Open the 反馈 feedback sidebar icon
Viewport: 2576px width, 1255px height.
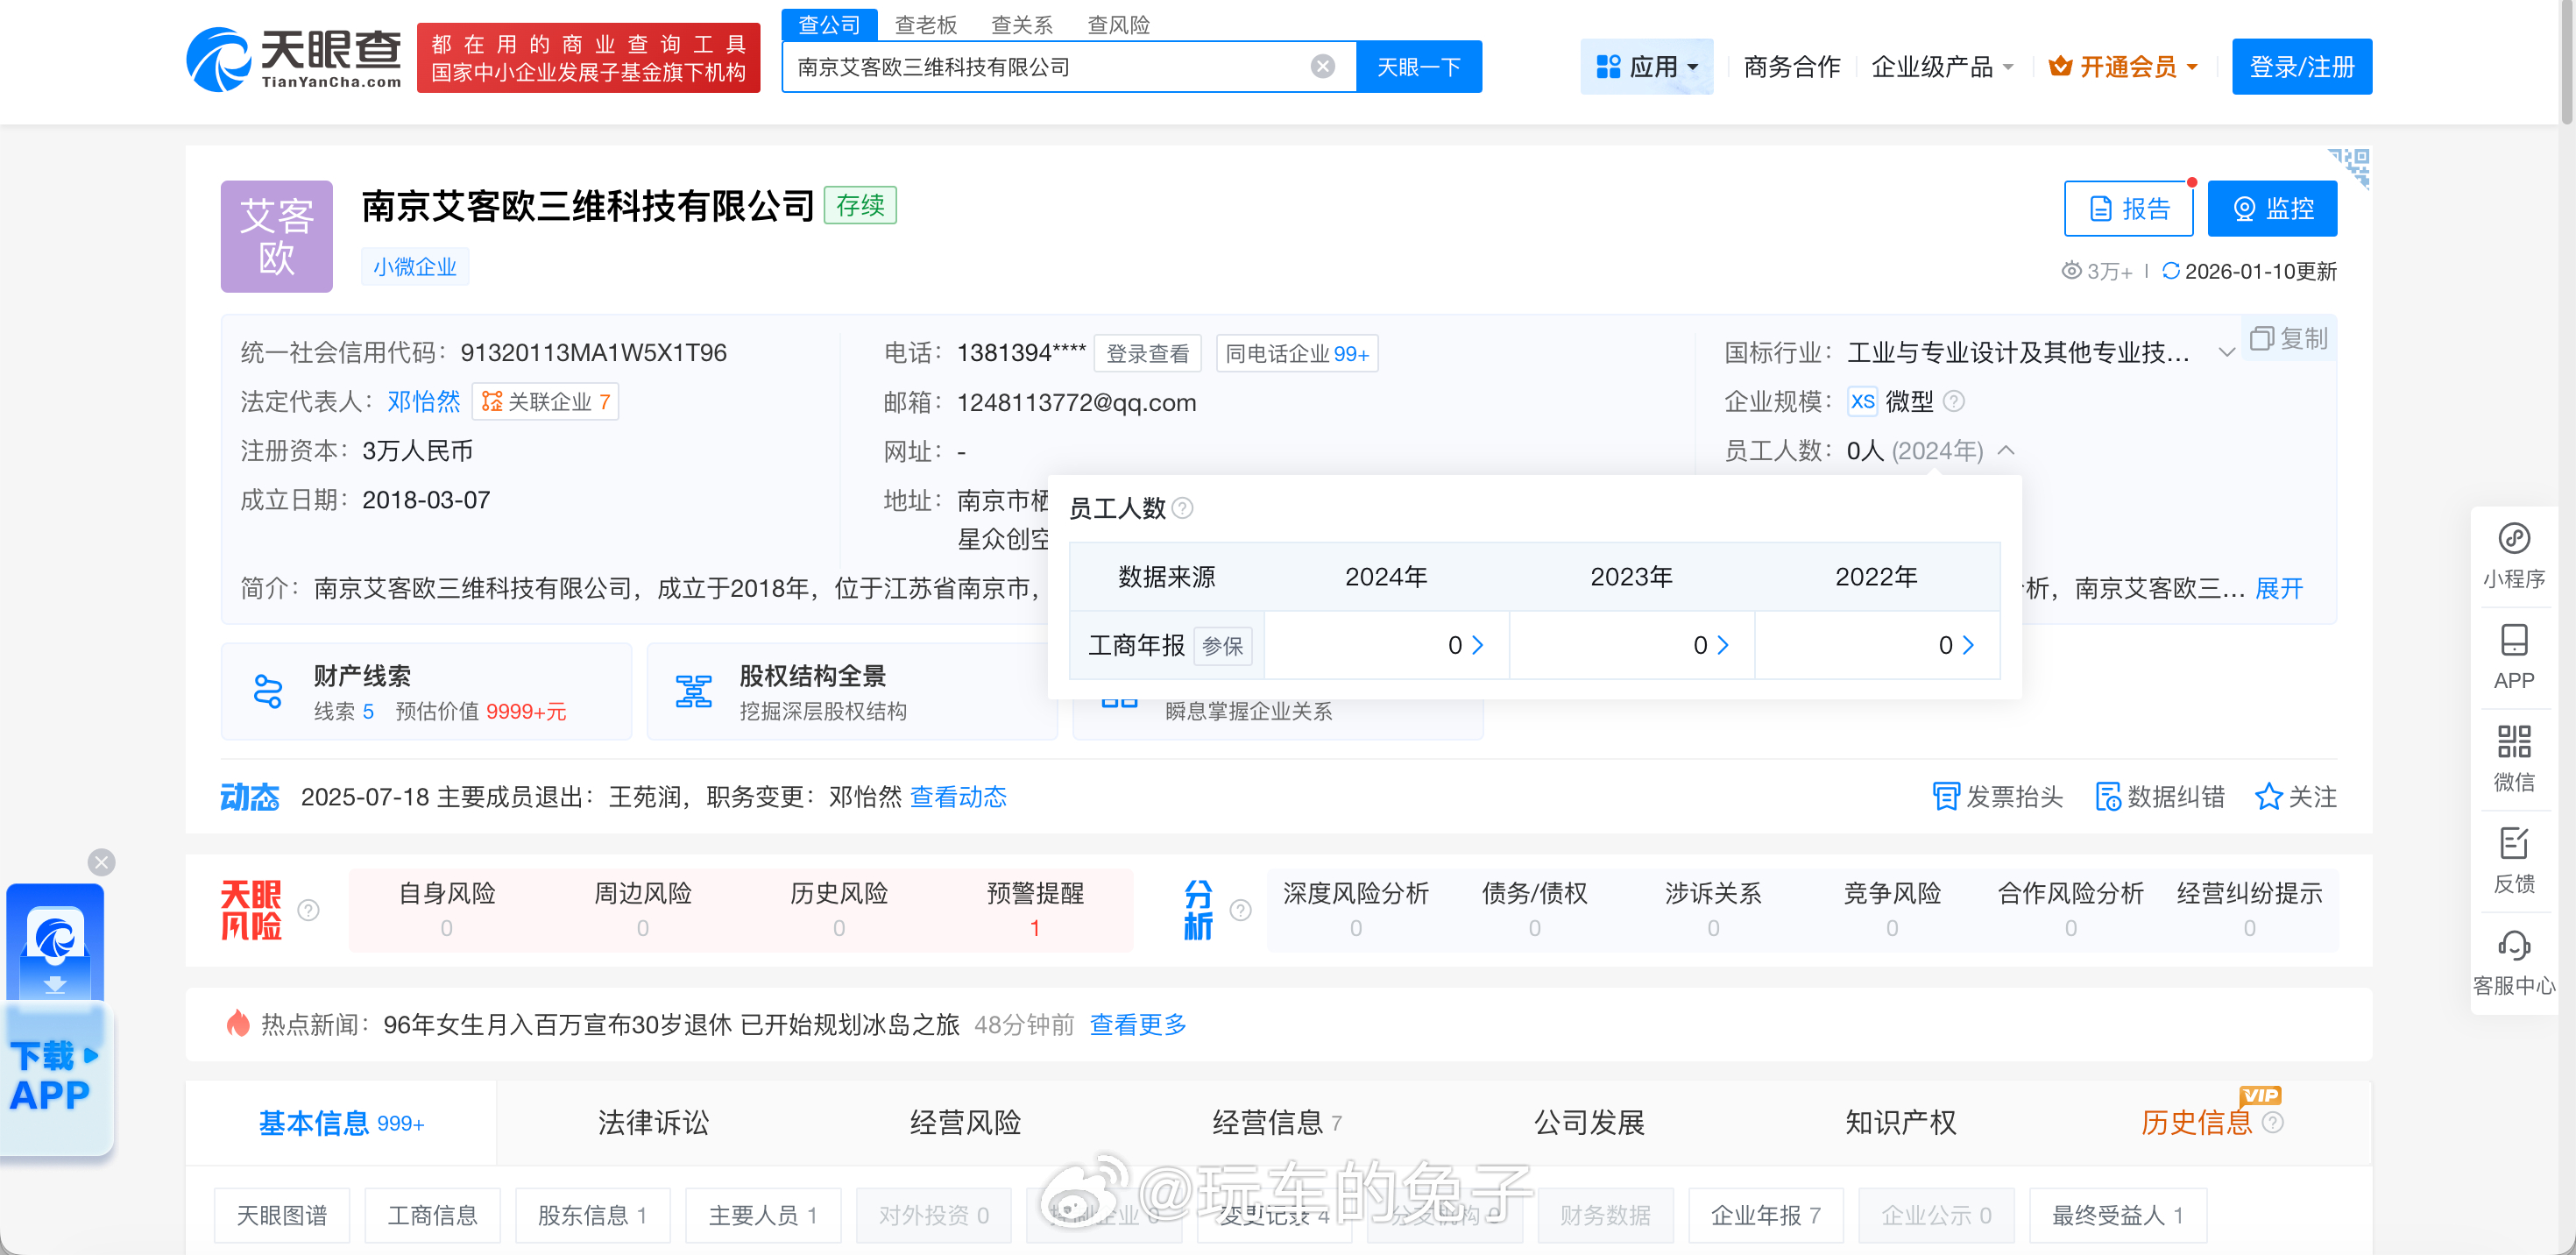[2513, 844]
